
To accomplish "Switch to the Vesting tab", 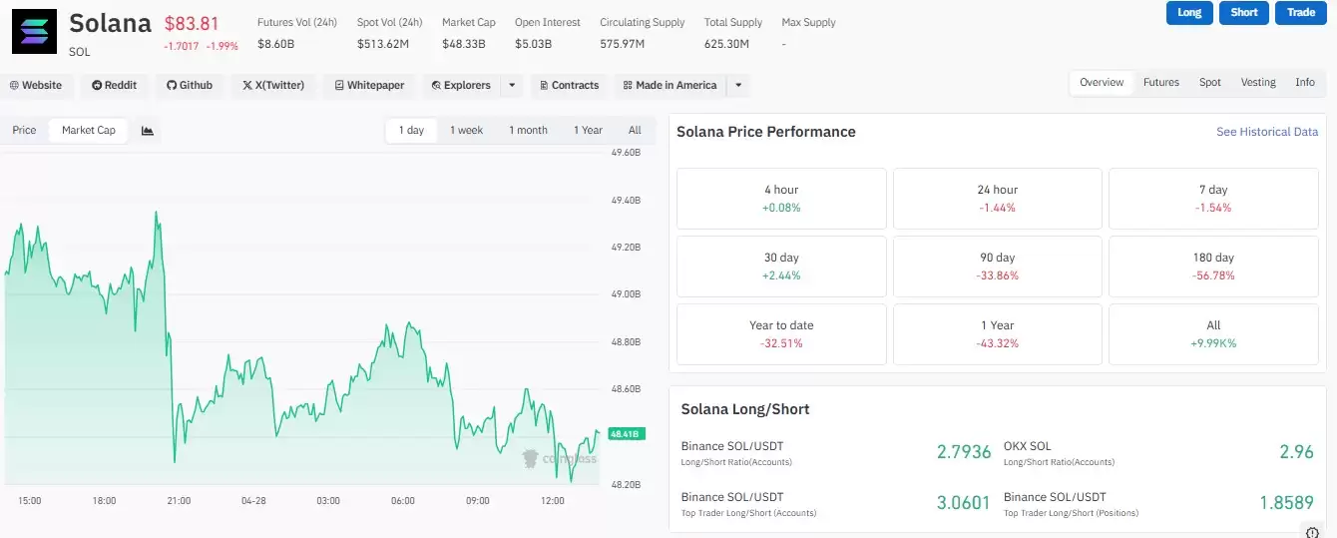I will 1257,83.
